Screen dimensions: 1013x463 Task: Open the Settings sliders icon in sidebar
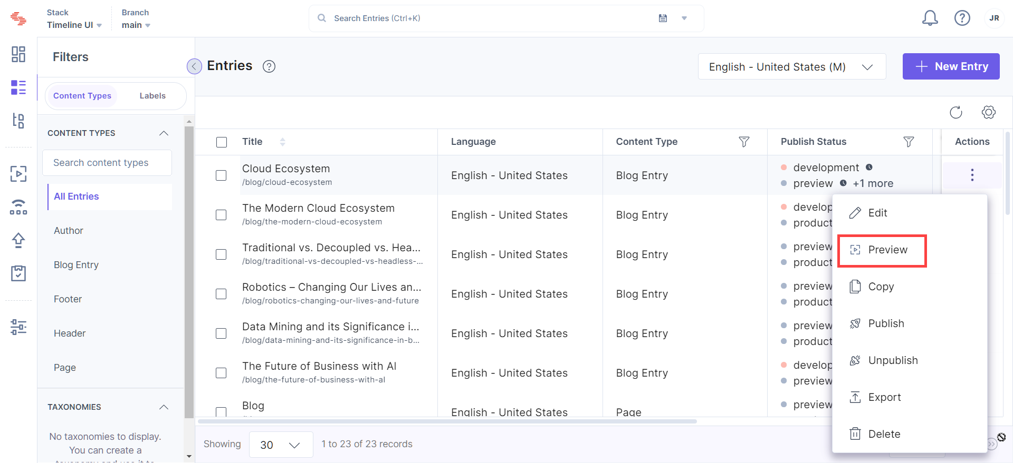coord(18,327)
